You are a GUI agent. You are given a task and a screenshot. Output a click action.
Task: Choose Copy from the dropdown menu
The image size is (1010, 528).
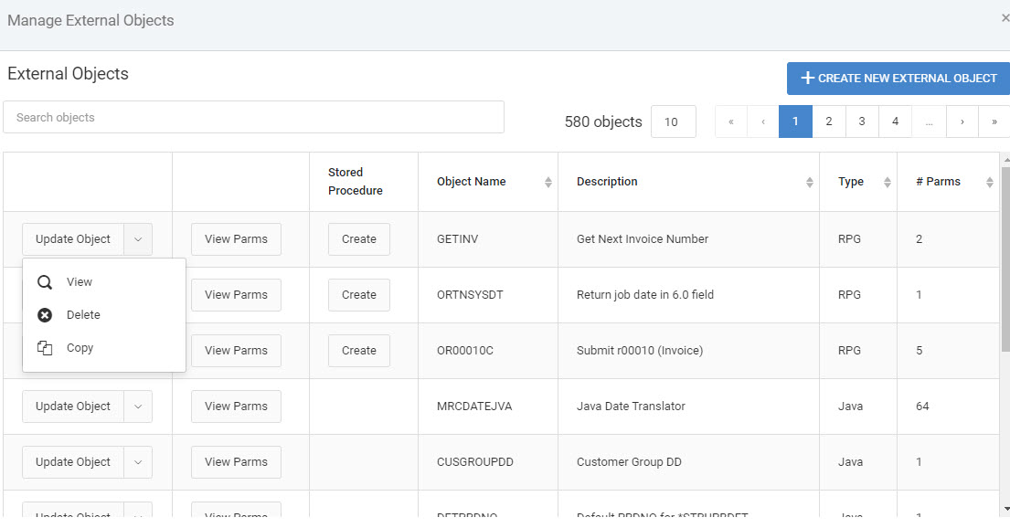[x=104, y=348]
